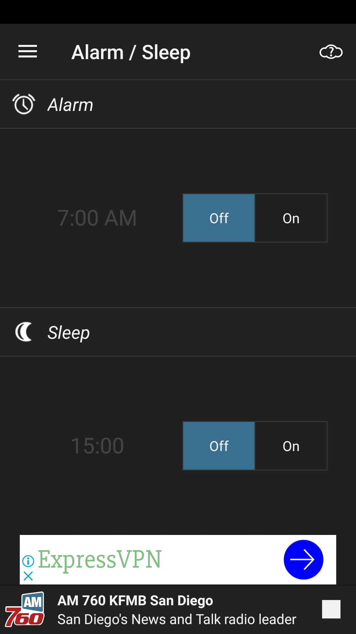Set the sleep timer to Off
356x634 pixels.
pos(219,446)
